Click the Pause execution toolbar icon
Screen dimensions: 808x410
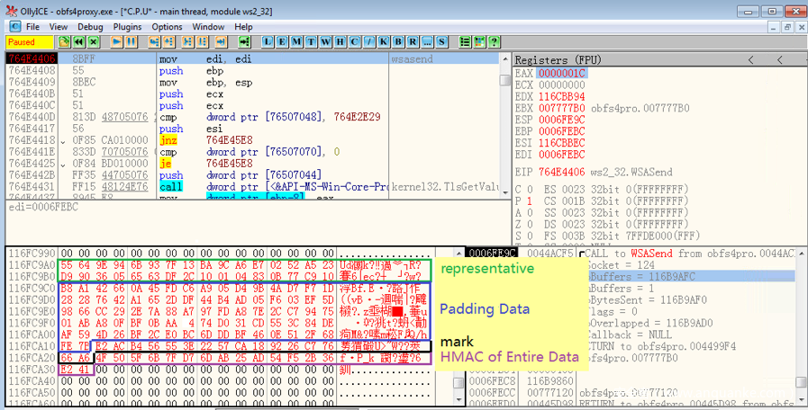pyautogui.click(x=132, y=41)
